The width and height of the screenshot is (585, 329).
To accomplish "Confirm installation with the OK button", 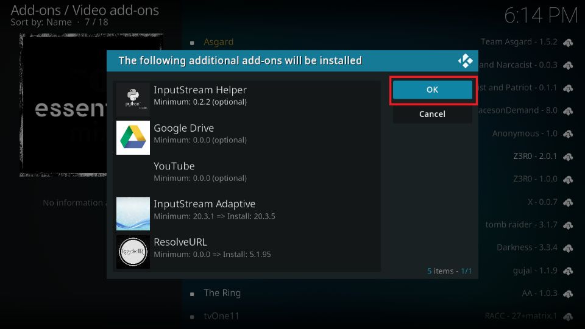I will click(x=433, y=90).
